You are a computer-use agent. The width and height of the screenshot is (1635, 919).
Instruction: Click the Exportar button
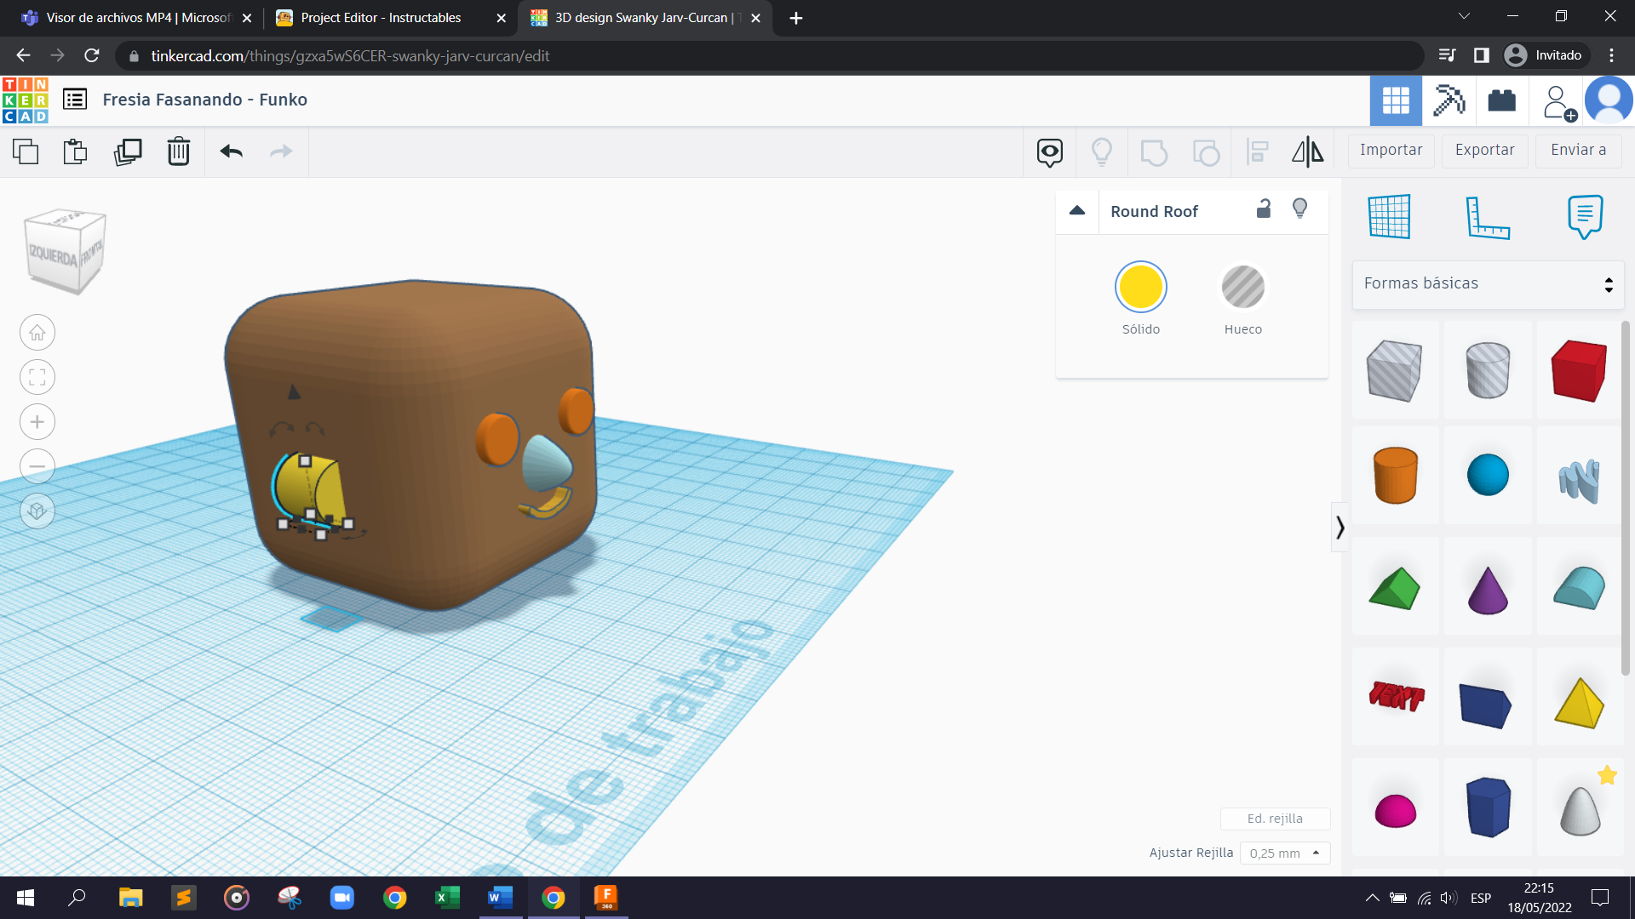[x=1484, y=151]
